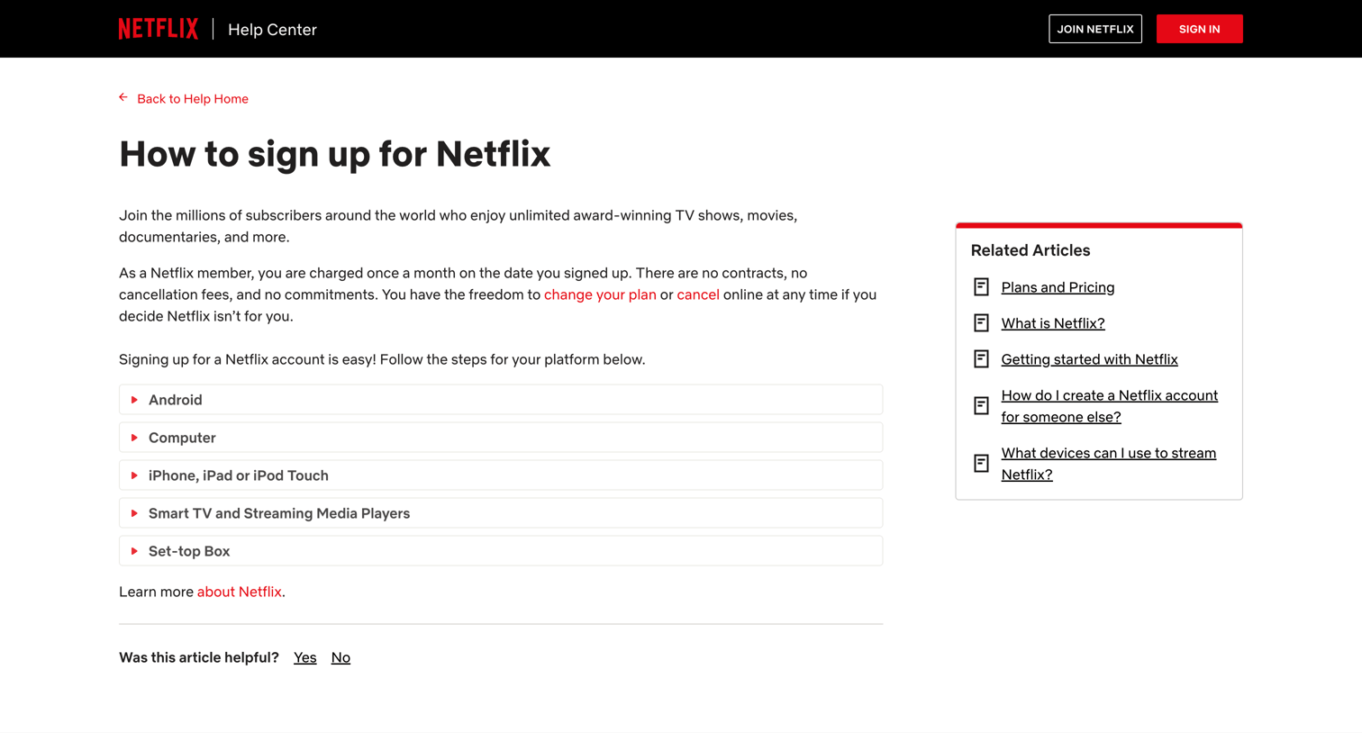Go Back to Help Home

pos(193,99)
